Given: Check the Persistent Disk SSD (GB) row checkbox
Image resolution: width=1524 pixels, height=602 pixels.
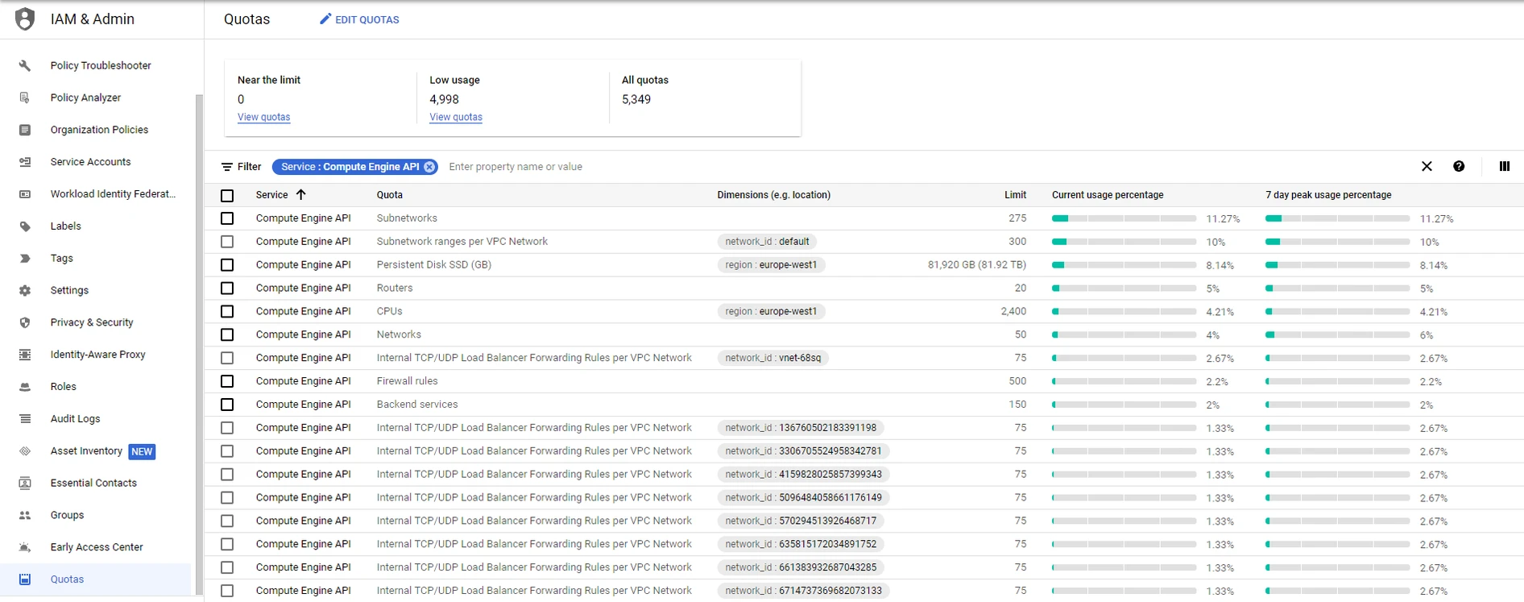Looking at the screenshot, I should click(227, 265).
